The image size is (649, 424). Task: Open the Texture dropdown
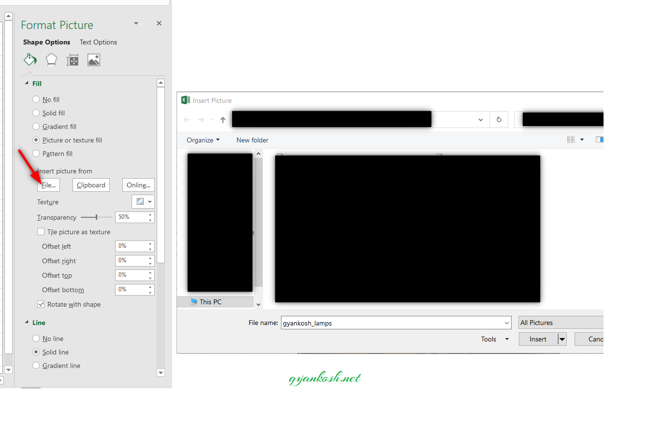tap(143, 201)
